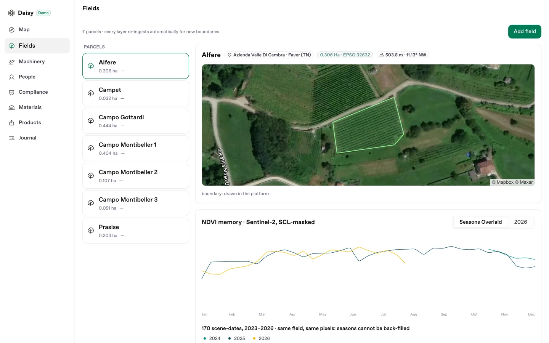Click the Daisy flower logo icon
This screenshot has width=549, height=343.
click(11, 13)
